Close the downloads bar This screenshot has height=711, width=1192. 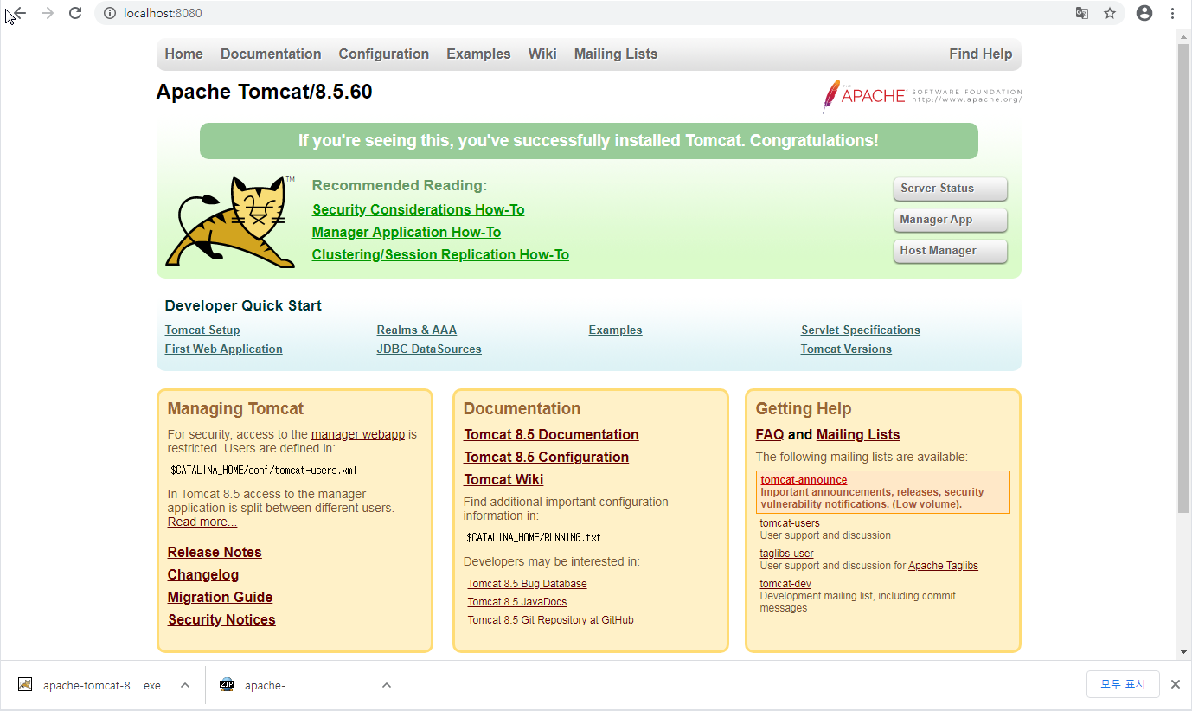tap(1175, 684)
